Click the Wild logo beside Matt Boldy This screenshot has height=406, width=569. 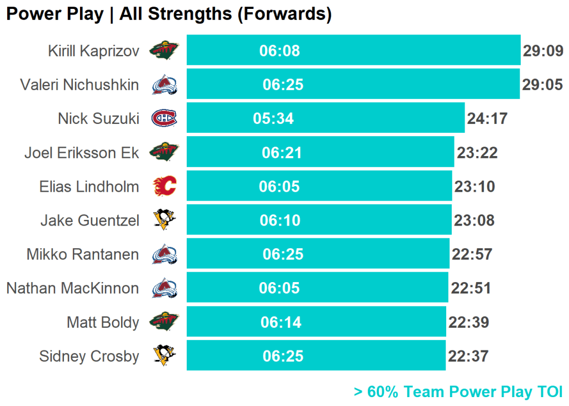coord(164,322)
